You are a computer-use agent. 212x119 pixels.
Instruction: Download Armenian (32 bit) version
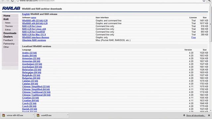(31, 59)
